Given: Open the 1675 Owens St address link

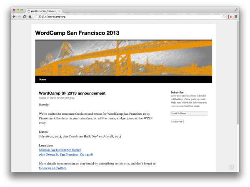Looking at the screenshot, I should 66,154.
